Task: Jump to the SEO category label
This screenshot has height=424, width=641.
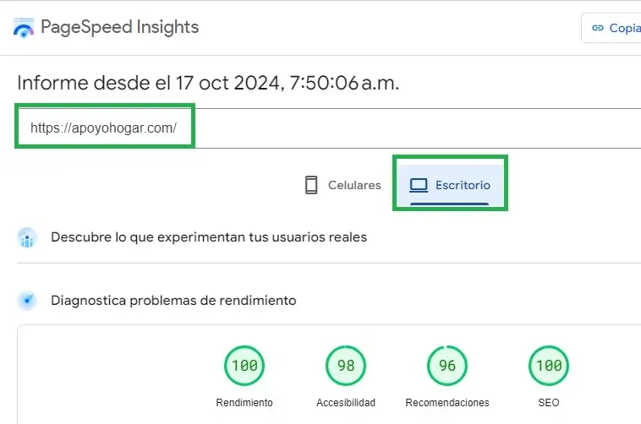Action: tap(549, 403)
